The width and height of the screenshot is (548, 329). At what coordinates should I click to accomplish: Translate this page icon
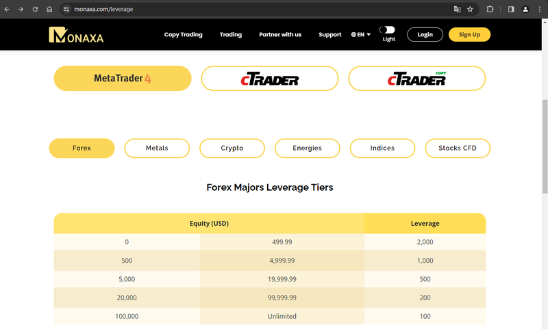click(x=457, y=10)
